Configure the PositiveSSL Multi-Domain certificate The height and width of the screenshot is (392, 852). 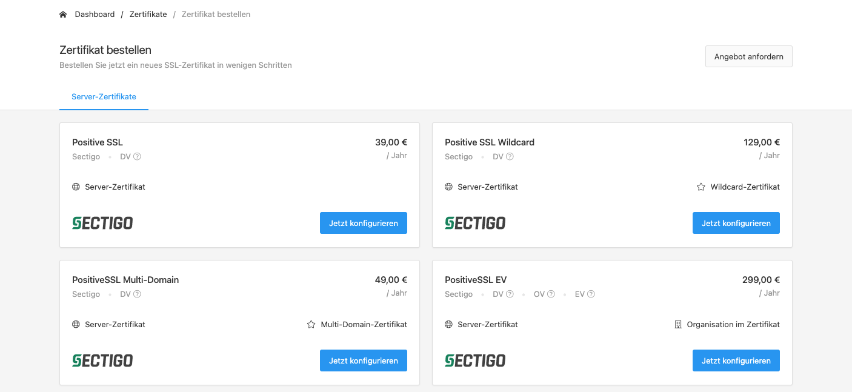point(363,360)
